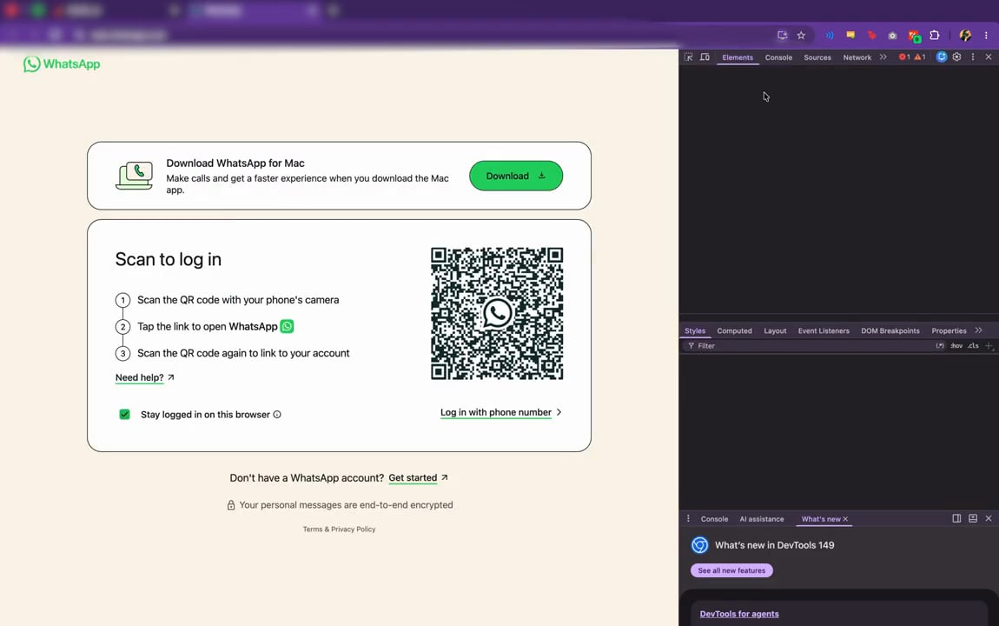Screen dimensions: 999x626
Task: Click the WhatsApp logo in the page header
Action: [62, 63]
